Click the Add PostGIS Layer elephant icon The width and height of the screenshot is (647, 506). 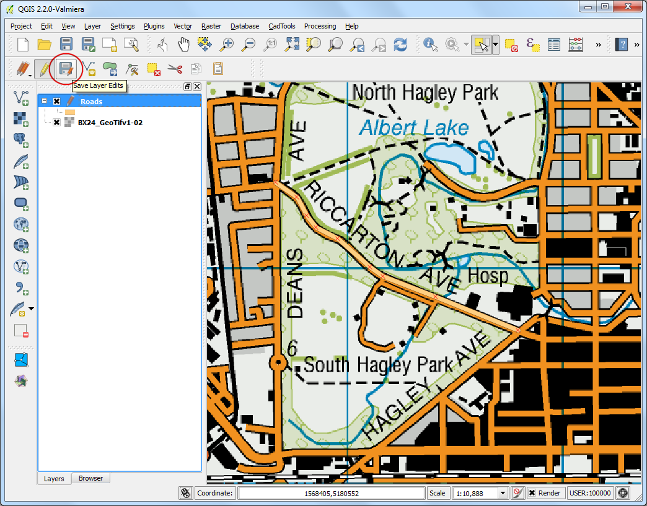(x=21, y=140)
